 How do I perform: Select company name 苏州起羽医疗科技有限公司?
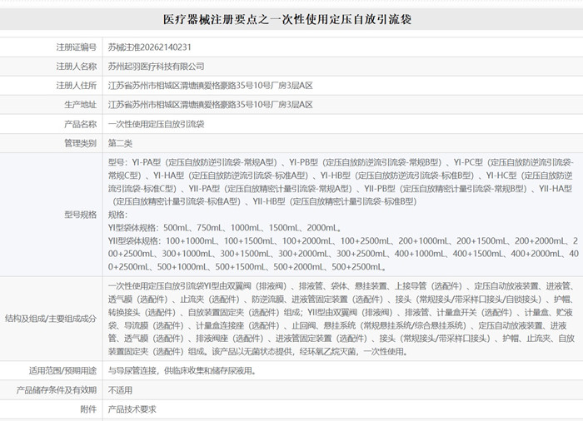pyautogui.click(x=157, y=67)
